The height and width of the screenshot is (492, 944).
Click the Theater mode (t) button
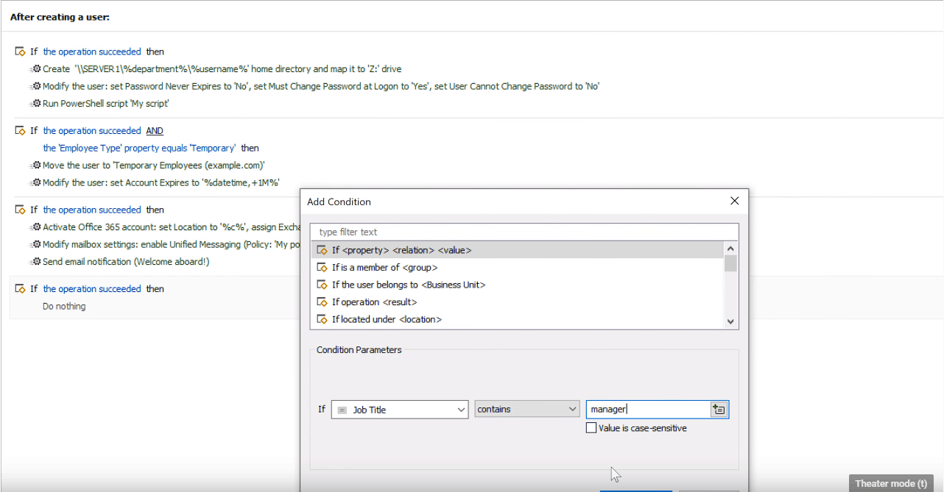(891, 483)
